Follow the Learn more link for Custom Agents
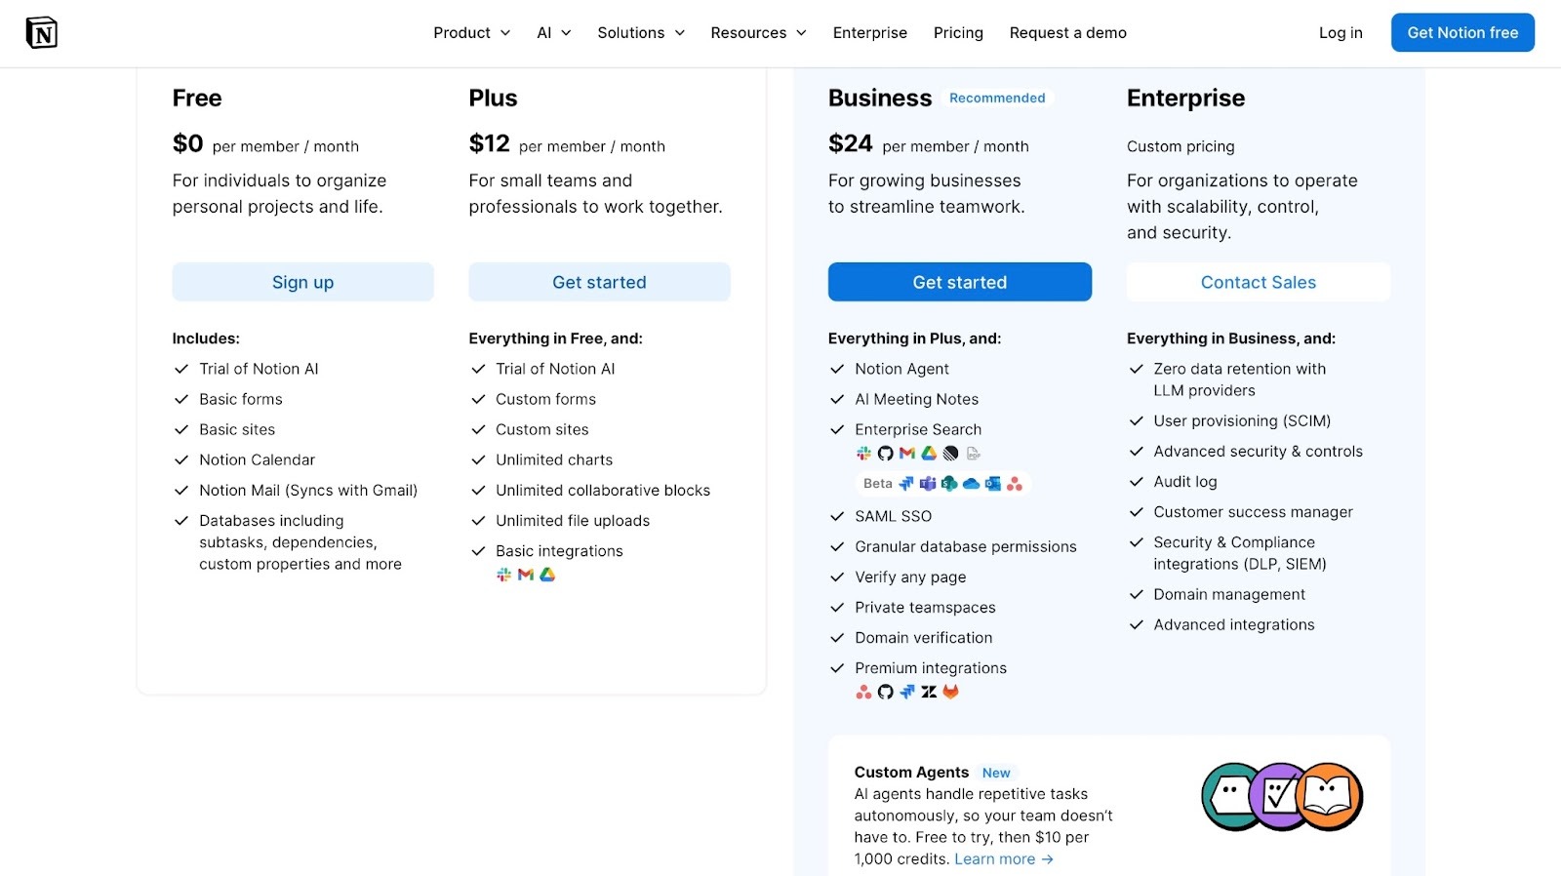Image resolution: width=1561 pixels, height=876 pixels. pyautogui.click(x=1004, y=859)
